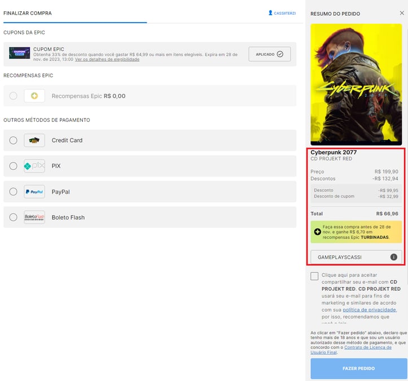This screenshot has height=381, width=408.
Task: Click the Recompensas Epic R$ 0,00 label
Action: coord(89,96)
